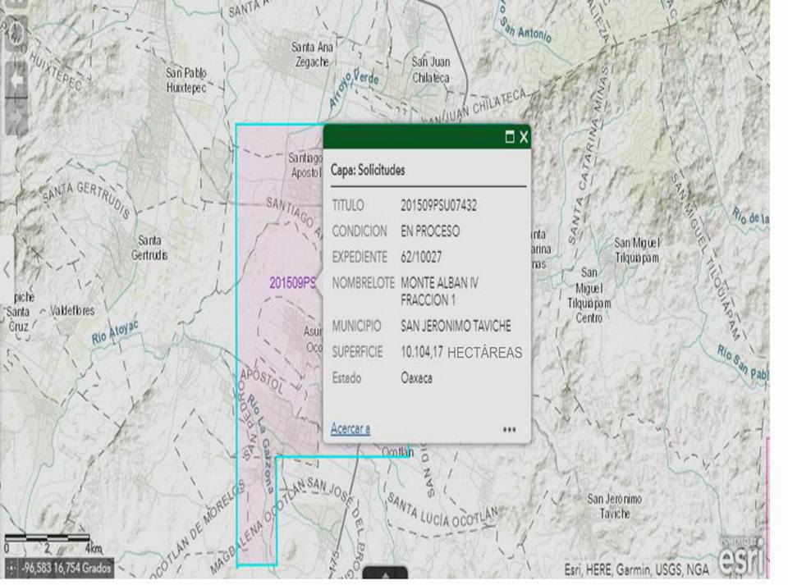The width and height of the screenshot is (788, 585).
Task: Click the San Pablo Huixtepec town label
Action: 186,80
